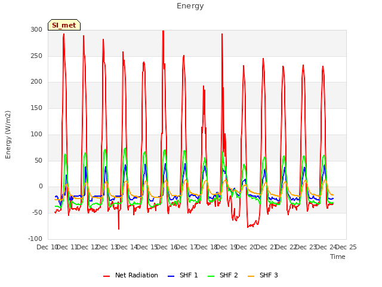Toggle SHF 1 series in legend
382x287 pixels.
pyautogui.click(x=183, y=275)
